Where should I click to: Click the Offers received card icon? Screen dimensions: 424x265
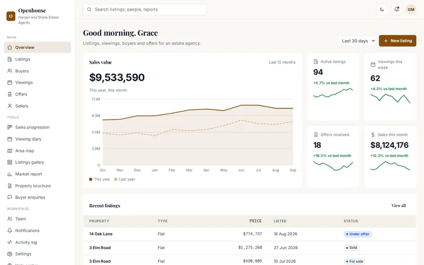pyautogui.click(x=316, y=135)
